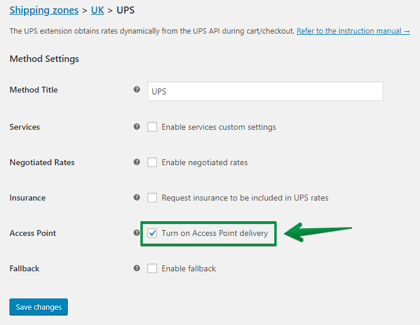Go to the UK zone breadcrumb
Image resolution: width=420 pixels, height=325 pixels.
point(97,10)
